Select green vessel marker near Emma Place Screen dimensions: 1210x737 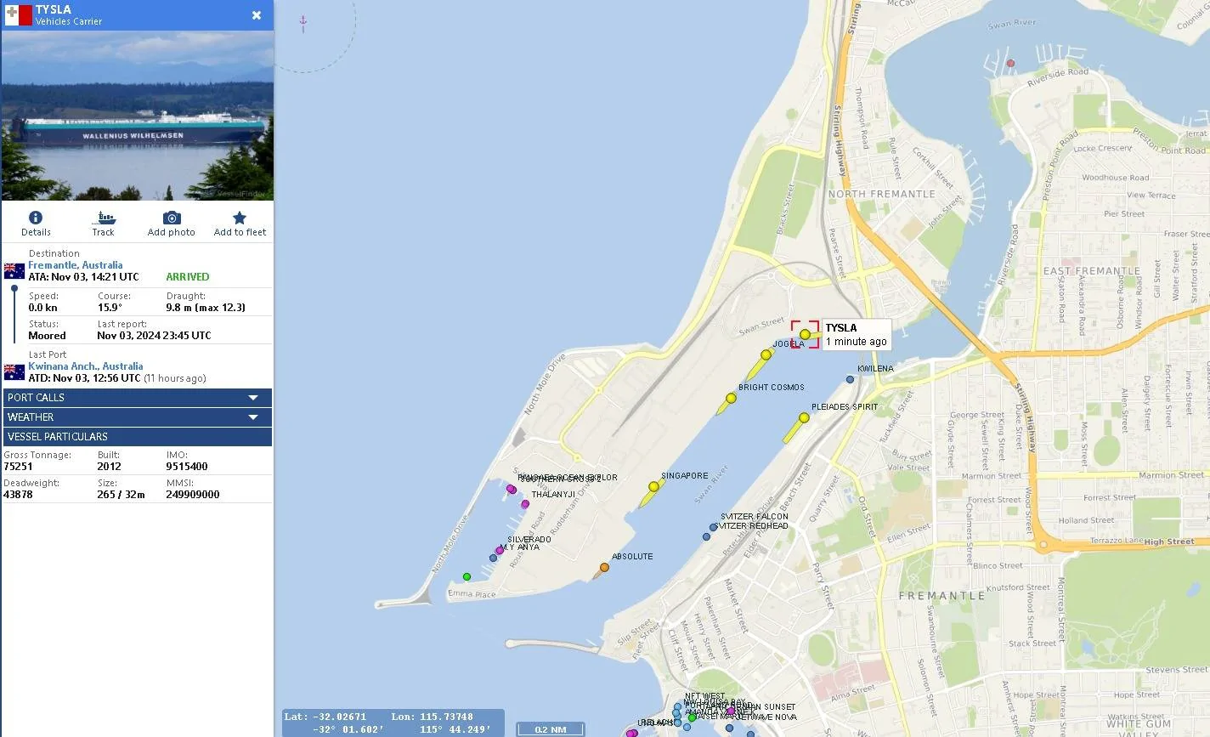pos(466,577)
